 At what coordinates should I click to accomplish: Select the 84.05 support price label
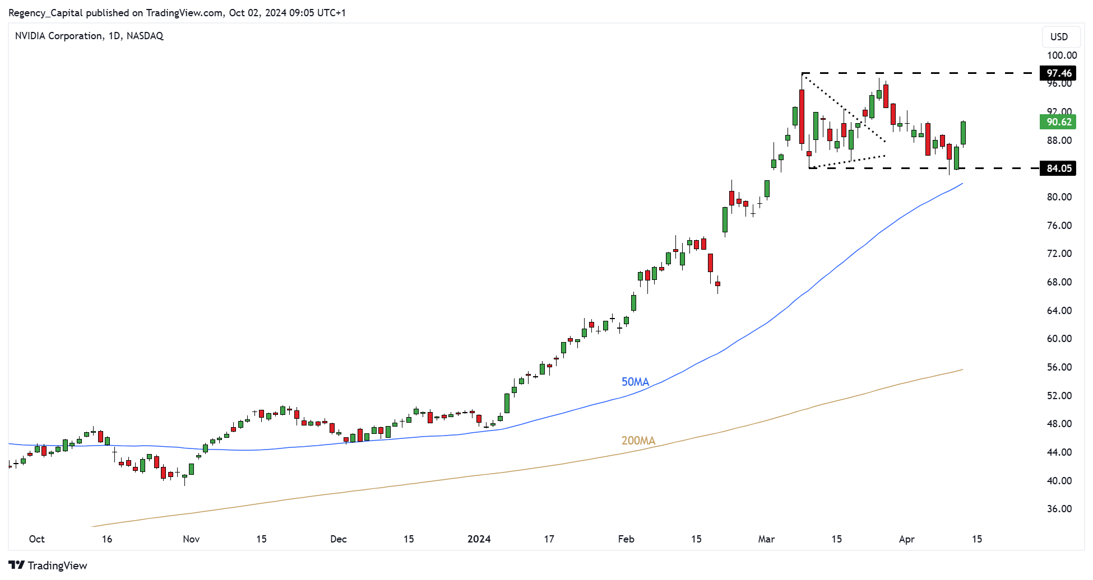(1059, 169)
